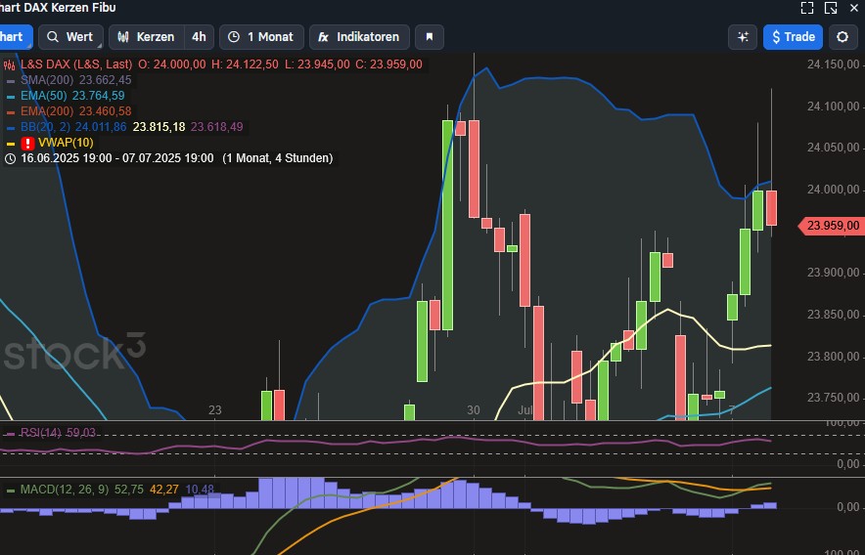Click the EMA(50) value 23.764,59

99,96
